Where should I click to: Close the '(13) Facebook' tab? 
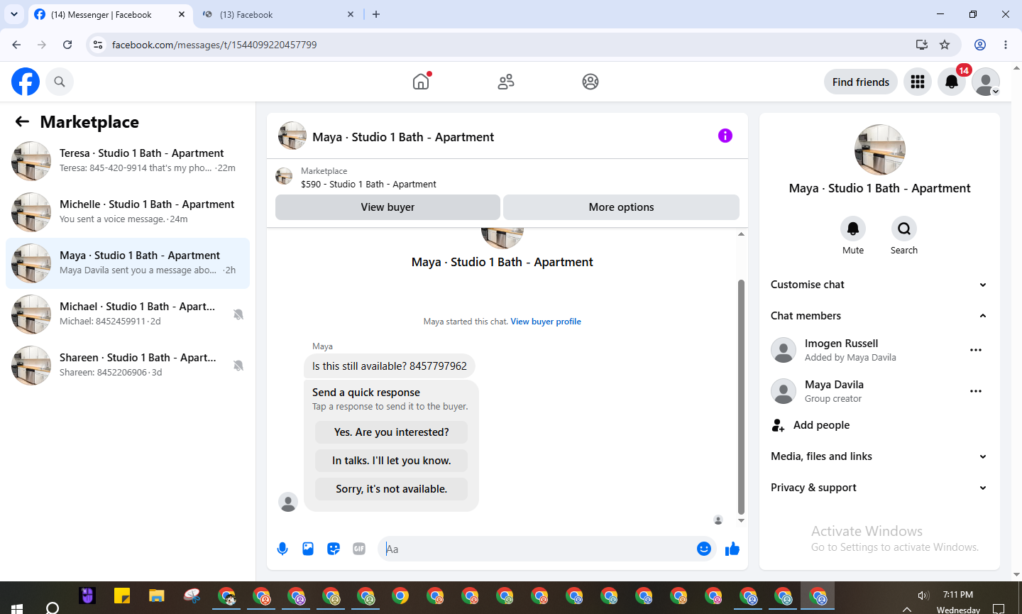tap(351, 14)
